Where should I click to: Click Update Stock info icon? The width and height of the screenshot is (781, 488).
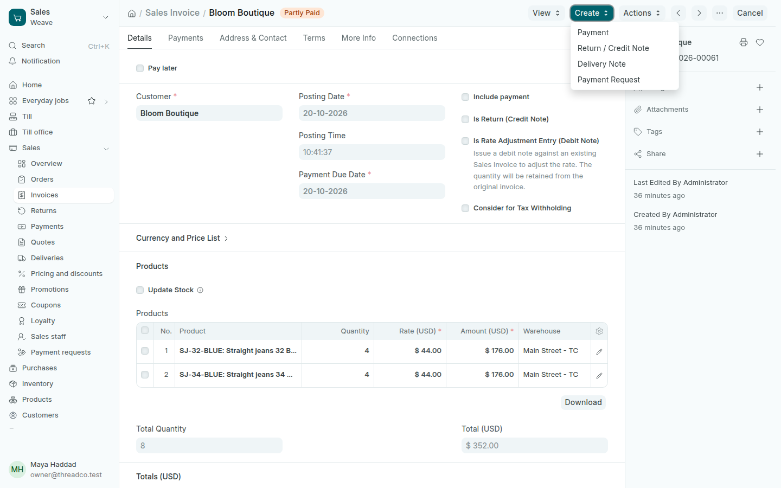(200, 290)
